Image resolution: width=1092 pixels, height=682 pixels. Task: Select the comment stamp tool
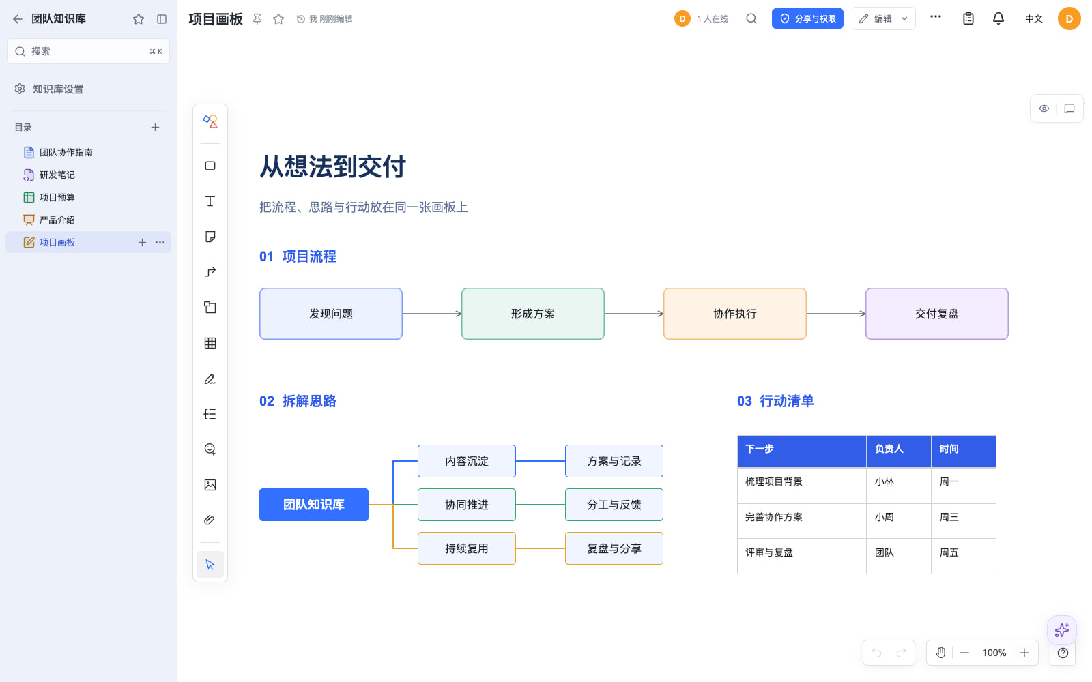pyautogui.click(x=210, y=449)
